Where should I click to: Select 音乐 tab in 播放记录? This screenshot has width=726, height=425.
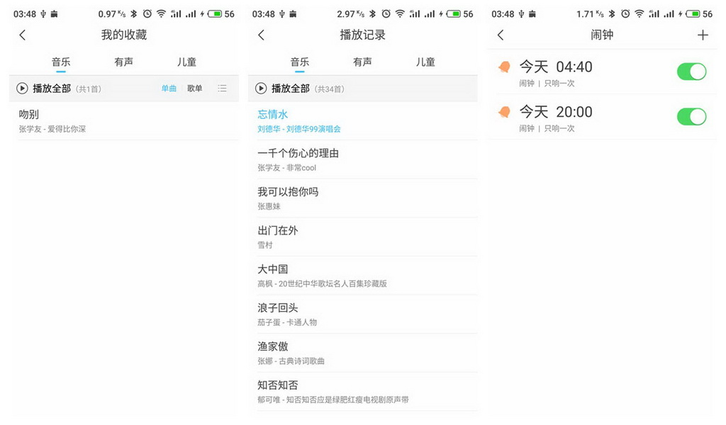pyautogui.click(x=300, y=62)
